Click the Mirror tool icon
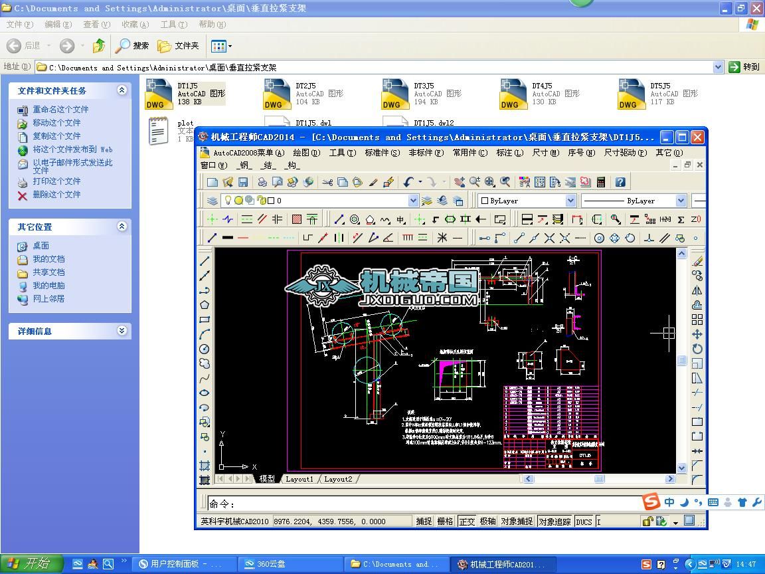 (697, 290)
